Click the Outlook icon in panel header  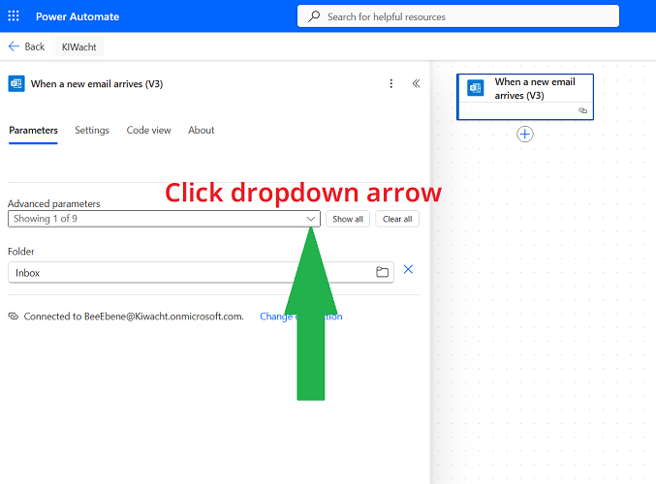[x=16, y=84]
